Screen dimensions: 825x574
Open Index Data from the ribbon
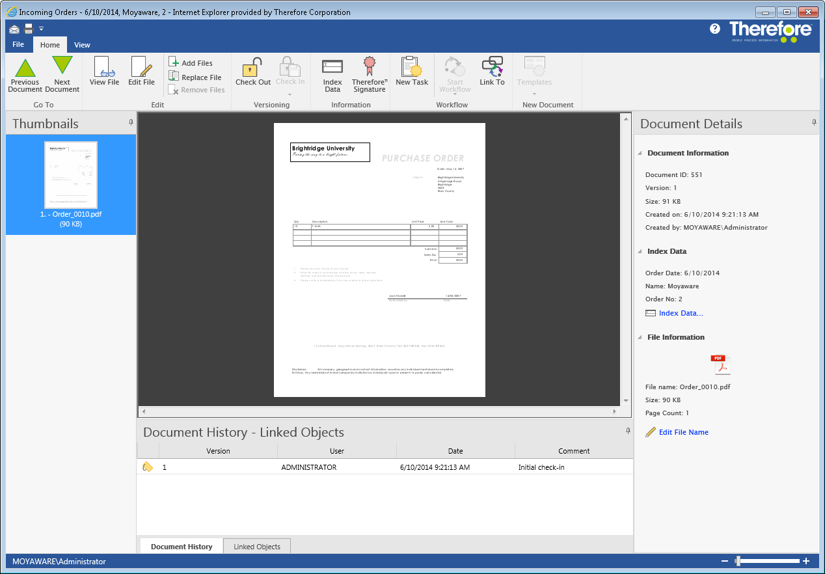tap(332, 75)
